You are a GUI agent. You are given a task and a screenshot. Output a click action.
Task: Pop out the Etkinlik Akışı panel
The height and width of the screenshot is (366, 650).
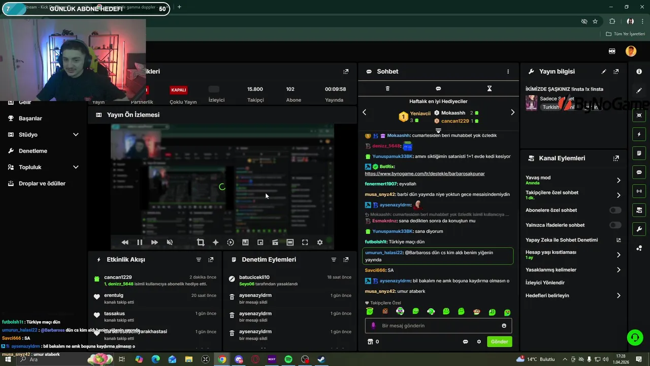[211, 260]
